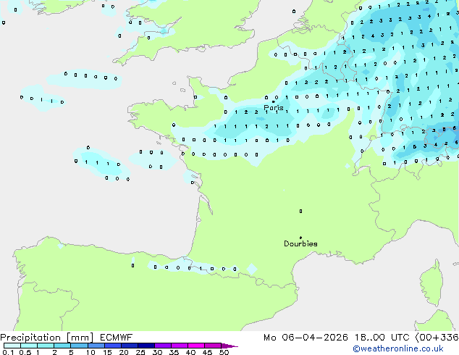The width and height of the screenshot is (459, 355).
Task: Pick the 10–15 mm legend swatch
Action: point(96,346)
